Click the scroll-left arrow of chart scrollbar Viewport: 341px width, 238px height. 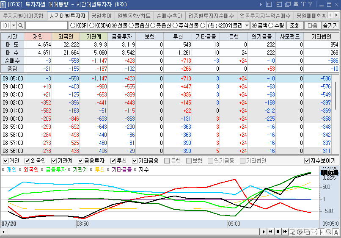3,232
